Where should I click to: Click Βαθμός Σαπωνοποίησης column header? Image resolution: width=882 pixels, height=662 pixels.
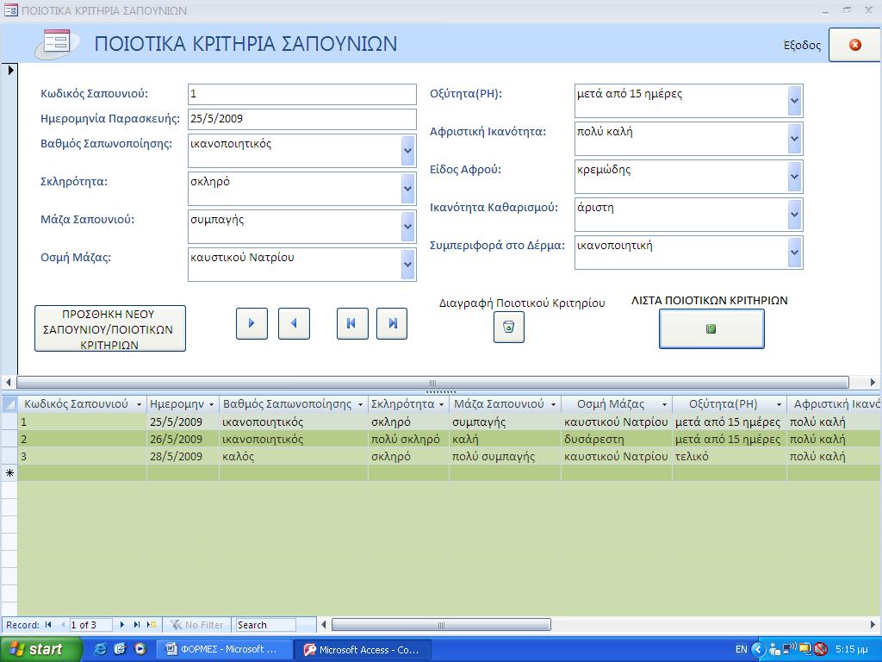pyautogui.click(x=293, y=404)
